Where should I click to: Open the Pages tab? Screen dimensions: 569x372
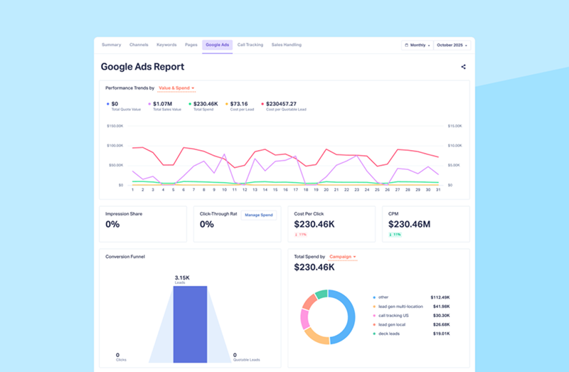(191, 45)
